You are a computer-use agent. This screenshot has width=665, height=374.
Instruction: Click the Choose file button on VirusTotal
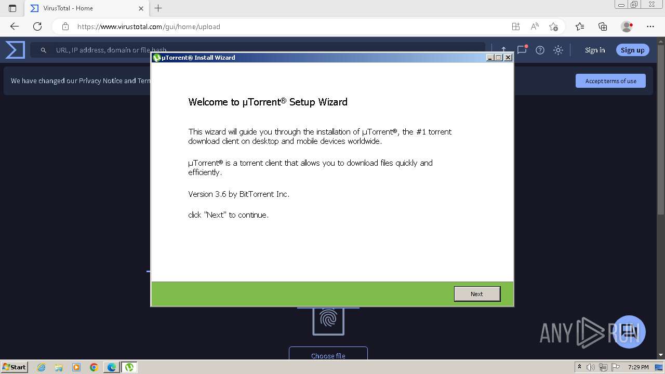tap(328, 354)
